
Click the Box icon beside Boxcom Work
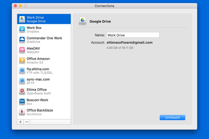[22, 102]
